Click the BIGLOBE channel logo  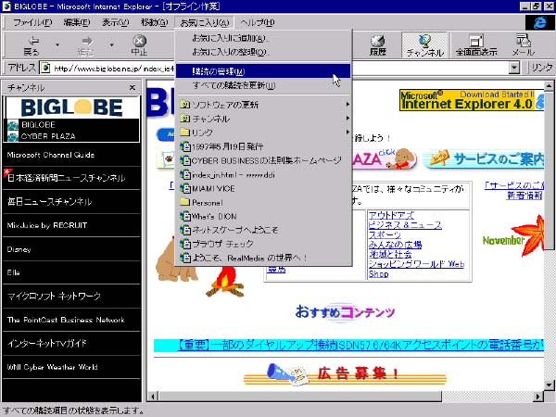coord(71,107)
